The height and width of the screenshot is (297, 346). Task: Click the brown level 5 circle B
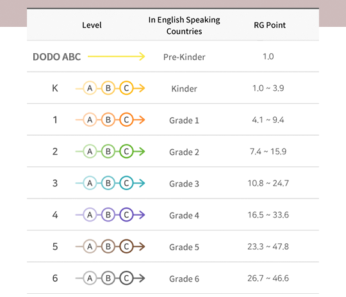pos(108,246)
